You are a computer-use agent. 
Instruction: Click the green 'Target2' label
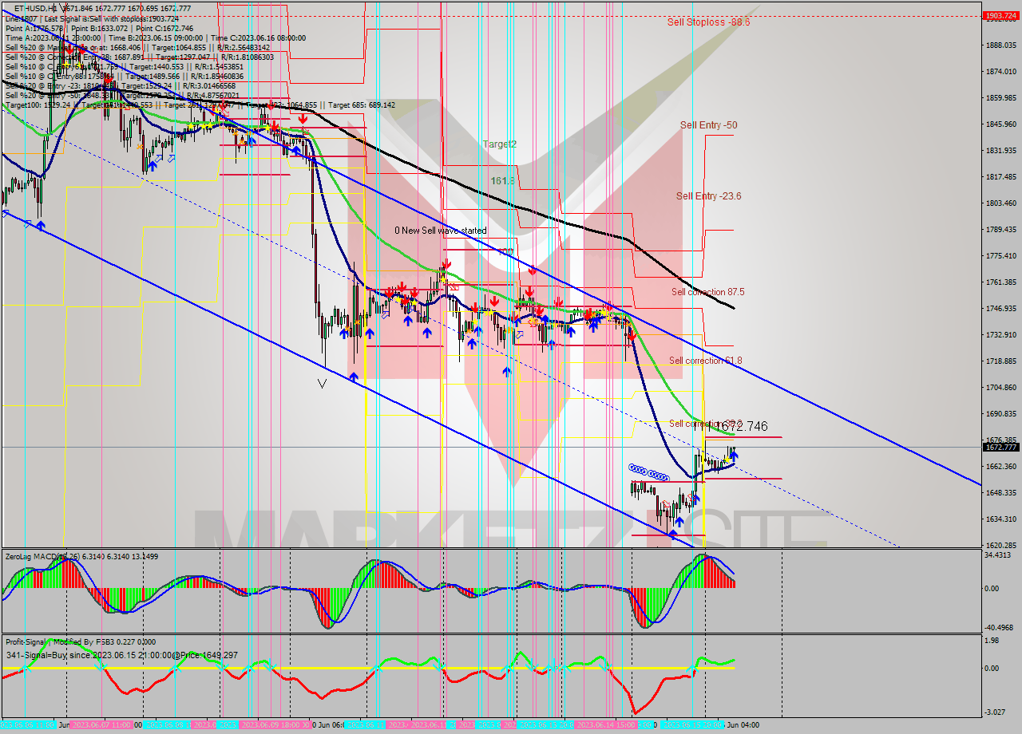pyautogui.click(x=500, y=144)
